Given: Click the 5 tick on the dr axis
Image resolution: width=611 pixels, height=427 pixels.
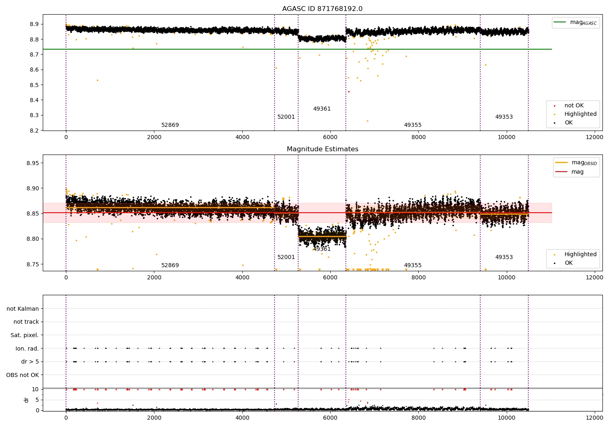Looking at the screenshot, I should coord(37,400).
